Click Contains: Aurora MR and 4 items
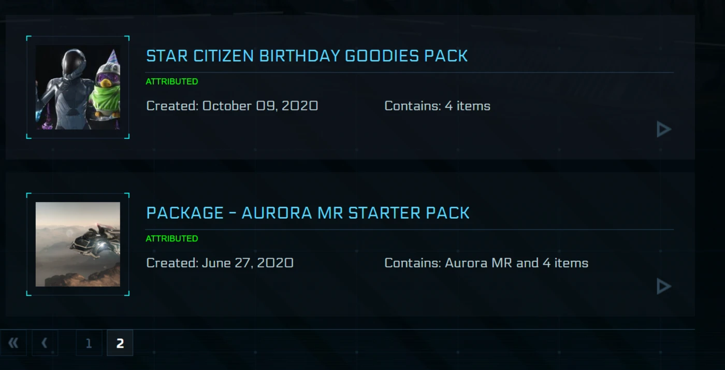Image resolution: width=725 pixels, height=370 pixels. pos(486,263)
